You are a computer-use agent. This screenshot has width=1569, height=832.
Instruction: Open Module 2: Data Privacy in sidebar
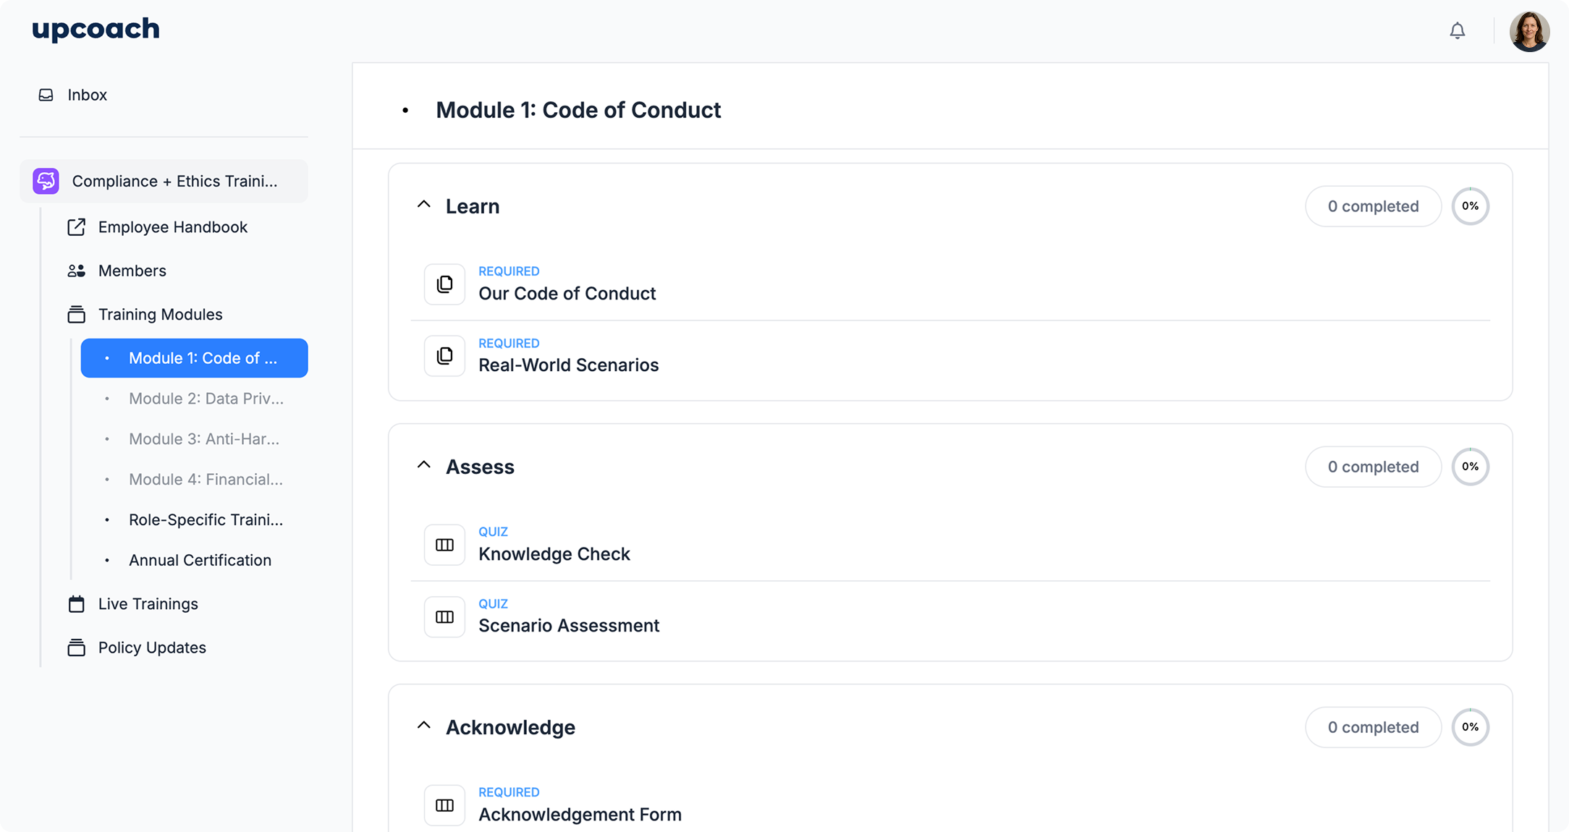click(x=206, y=399)
